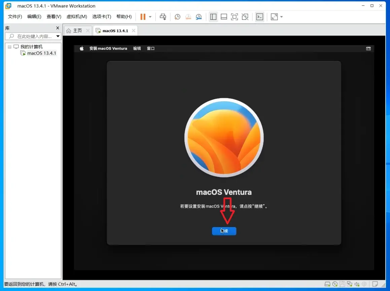Minimize the VMware Workstation window
390x291 pixels.
click(363, 6)
